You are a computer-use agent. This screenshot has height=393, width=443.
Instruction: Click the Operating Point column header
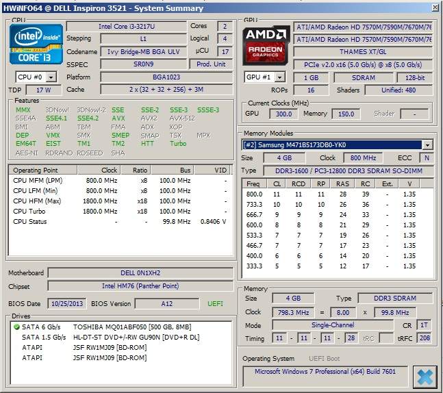[43, 170]
